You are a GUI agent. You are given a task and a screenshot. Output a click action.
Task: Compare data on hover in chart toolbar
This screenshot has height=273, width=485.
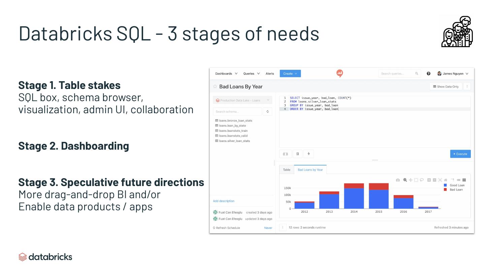pyautogui.click(x=464, y=180)
